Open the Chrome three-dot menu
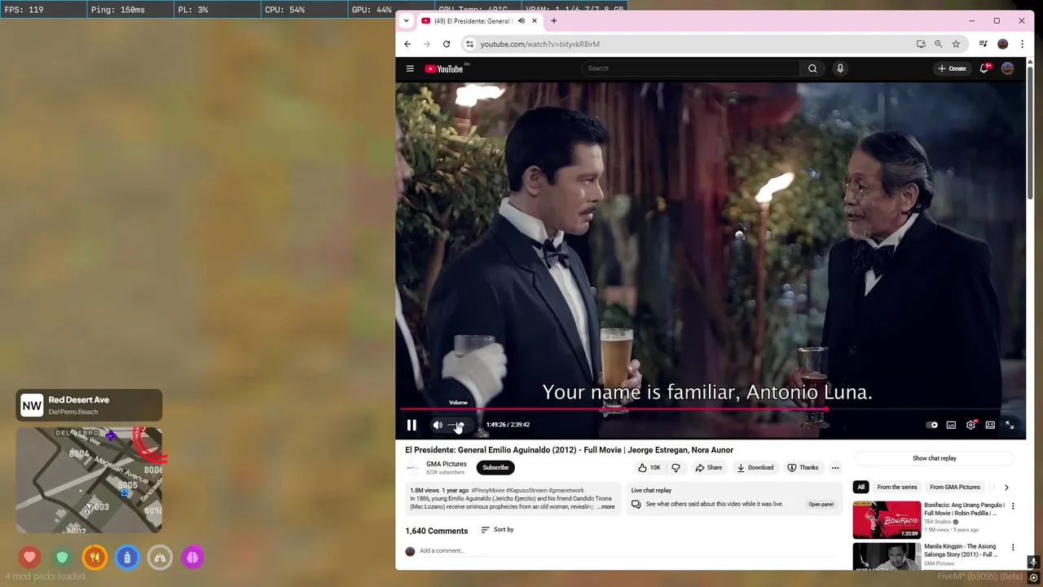Screen dimensions: 1043x587 (x=1023, y=44)
